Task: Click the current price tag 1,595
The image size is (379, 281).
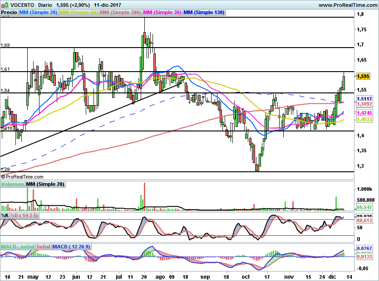Action: (x=363, y=76)
